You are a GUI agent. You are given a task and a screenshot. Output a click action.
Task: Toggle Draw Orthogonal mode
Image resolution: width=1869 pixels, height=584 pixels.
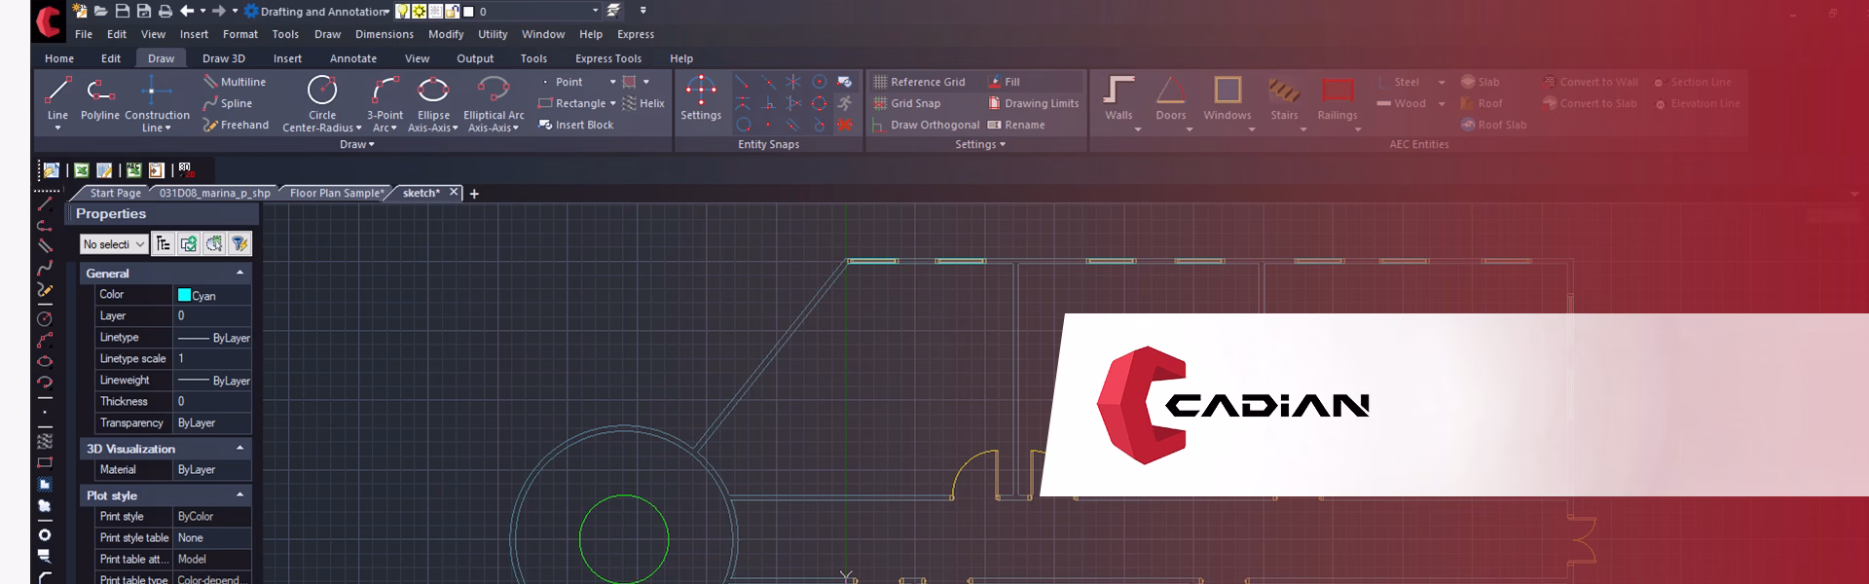tap(934, 125)
